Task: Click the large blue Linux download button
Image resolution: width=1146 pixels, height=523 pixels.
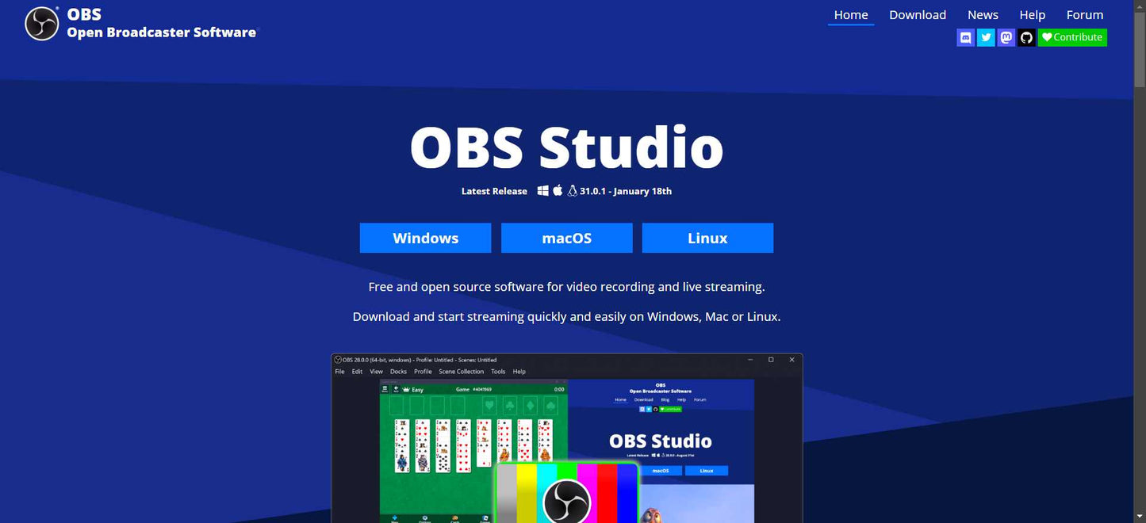Action: click(707, 238)
